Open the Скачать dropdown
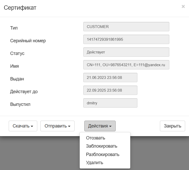This screenshot has width=189, height=170. (23, 126)
